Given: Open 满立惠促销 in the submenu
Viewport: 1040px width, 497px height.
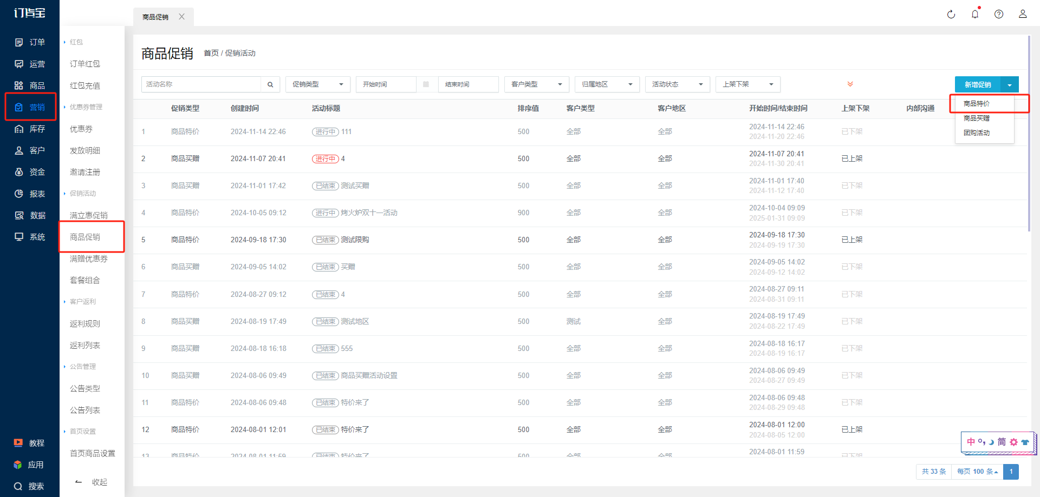Looking at the screenshot, I should coord(89,215).
